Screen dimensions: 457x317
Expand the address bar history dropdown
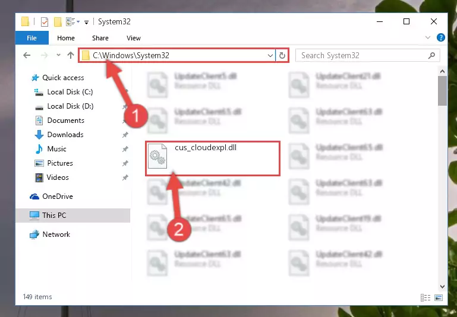(270, 55)
